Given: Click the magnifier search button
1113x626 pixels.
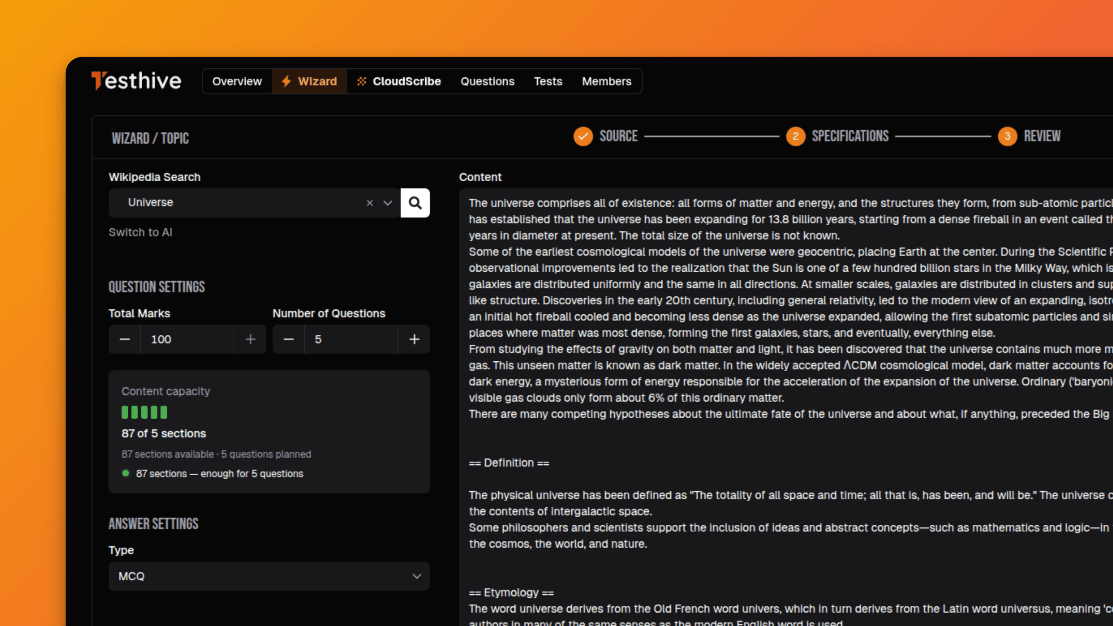Looking at the screenshot, I should click(415, 203).
